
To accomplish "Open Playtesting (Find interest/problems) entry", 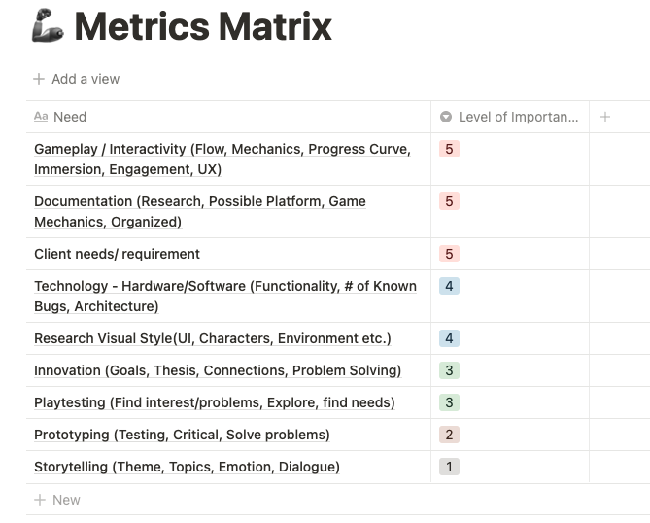I will (x=215, y=402).
